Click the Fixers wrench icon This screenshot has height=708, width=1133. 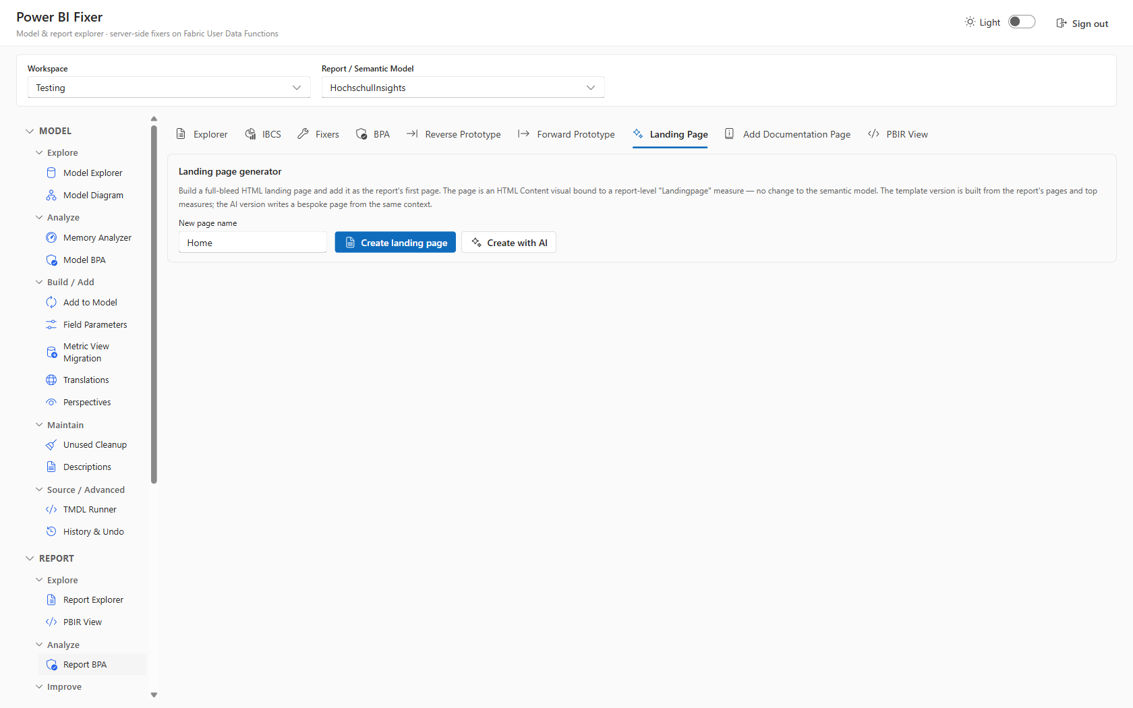pos(303,134)
